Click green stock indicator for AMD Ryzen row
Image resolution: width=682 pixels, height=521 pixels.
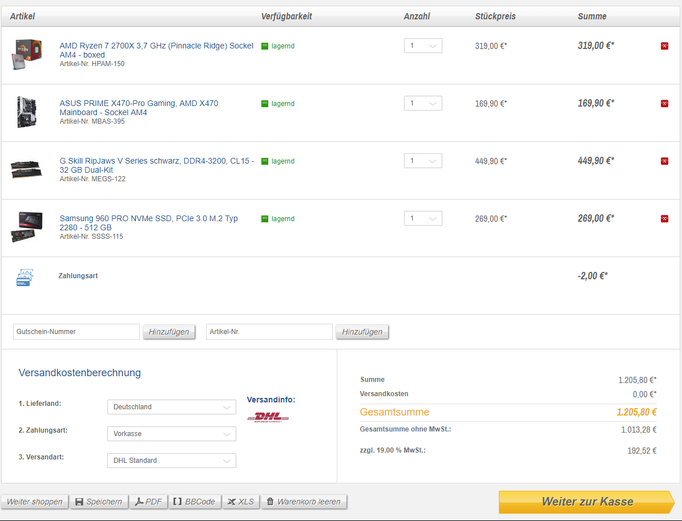[x=264, y=46]
